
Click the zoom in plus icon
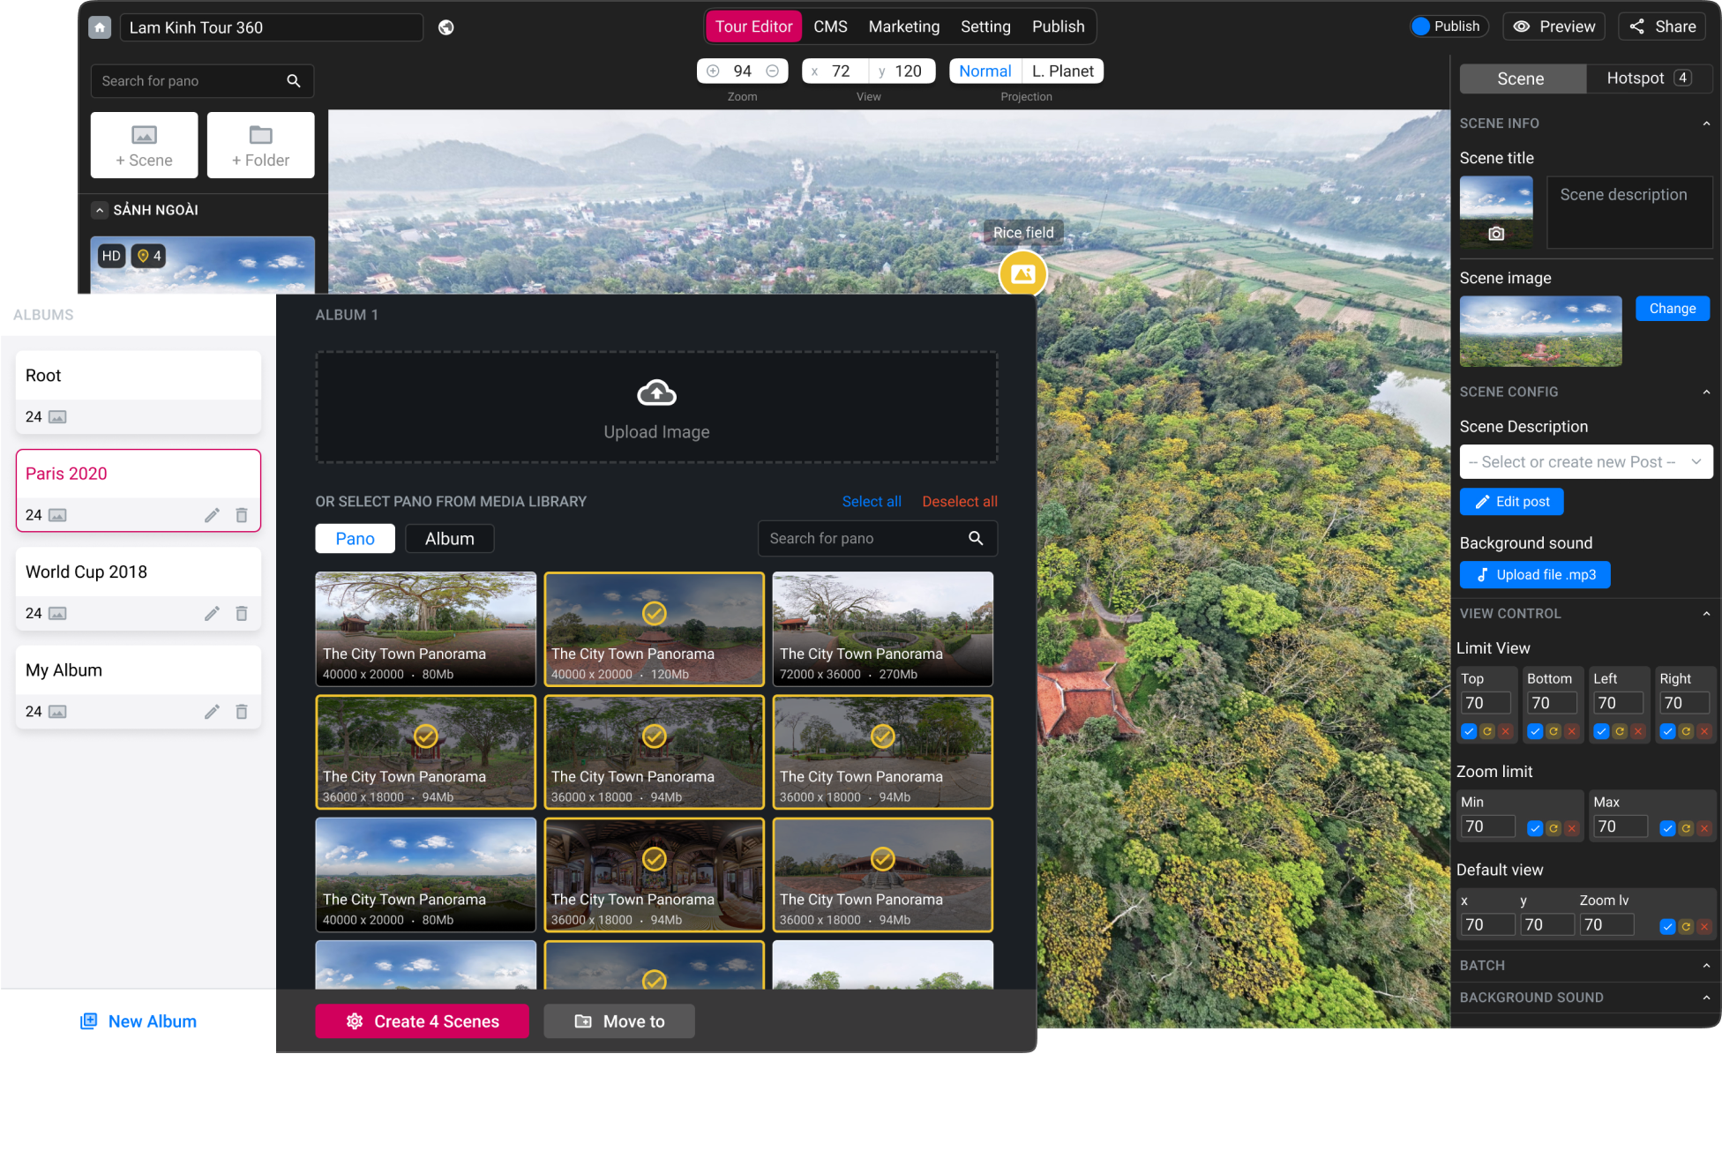point(713,71)
